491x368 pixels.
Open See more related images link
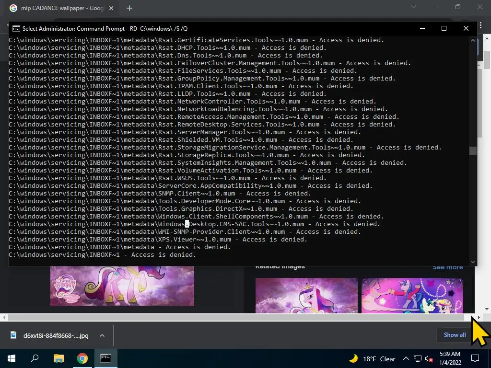tap(448, 267)
